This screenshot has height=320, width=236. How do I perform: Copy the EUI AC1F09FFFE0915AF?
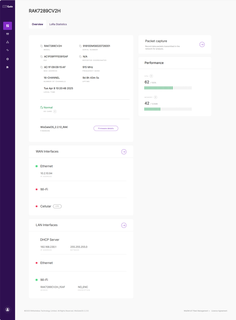[x=42, y=57]
